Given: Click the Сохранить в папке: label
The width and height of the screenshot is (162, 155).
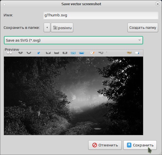Looking at the screenshot, I should tap(22, 27).
